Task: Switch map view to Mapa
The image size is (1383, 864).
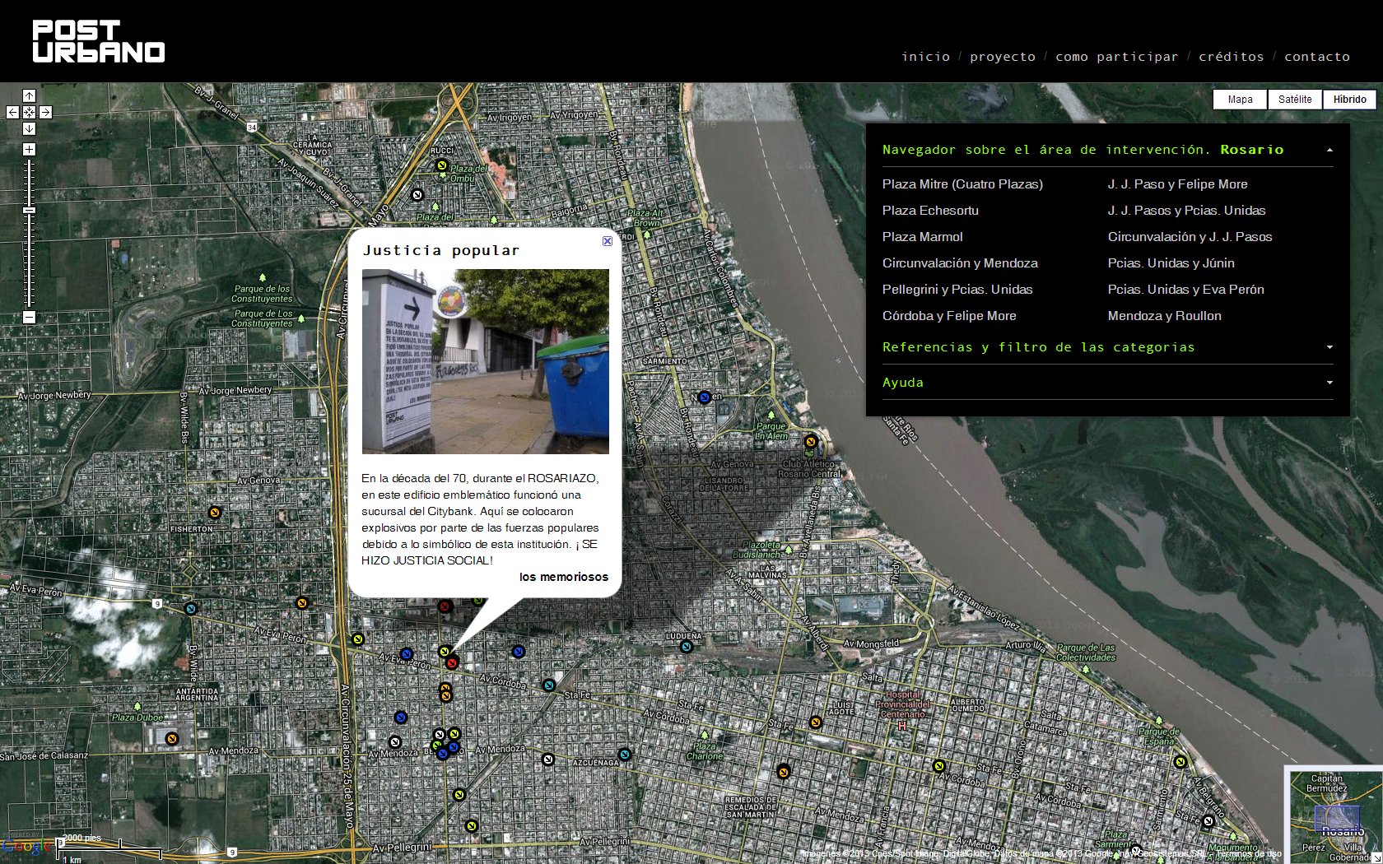Action: [x=1240, y=100]
